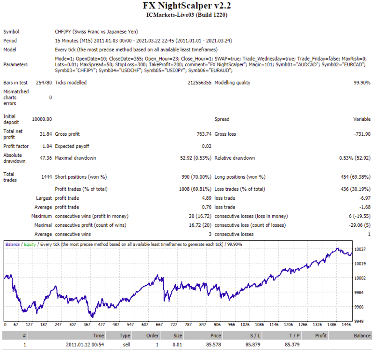
Task: Click Modelling quality value 99.90%
Action: (362, 83)
